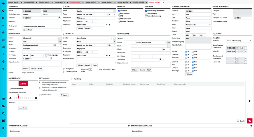Viewport: 254px width, 137px height.
Task: Open the red chat bubble button
Action: (250, 121)
